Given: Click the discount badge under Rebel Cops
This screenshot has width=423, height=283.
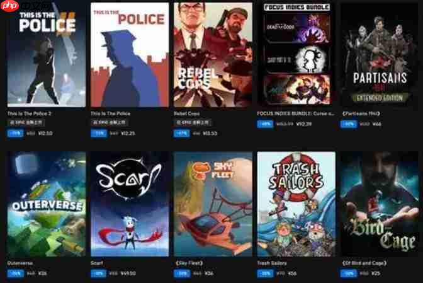Looking at the screenshot, I should (182, 134).
